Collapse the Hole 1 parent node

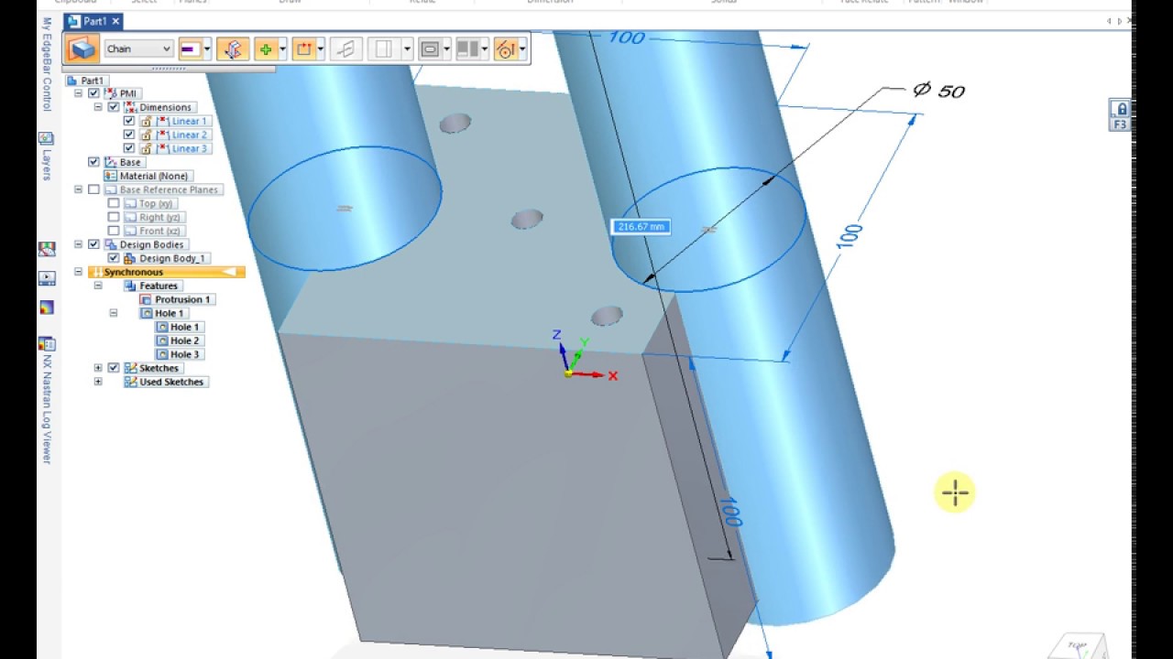click(114, 313)
